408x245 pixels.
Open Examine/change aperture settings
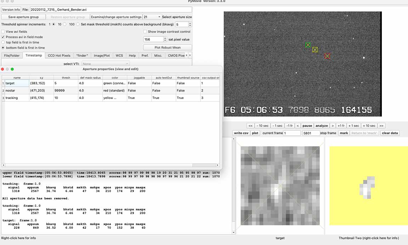(116, 17)
